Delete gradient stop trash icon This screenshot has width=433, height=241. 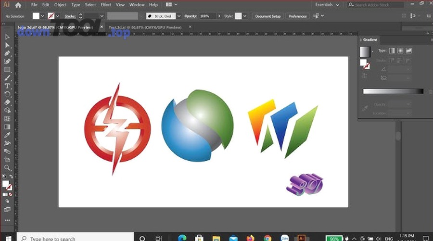pyautogui.click(x=431, y=92)
